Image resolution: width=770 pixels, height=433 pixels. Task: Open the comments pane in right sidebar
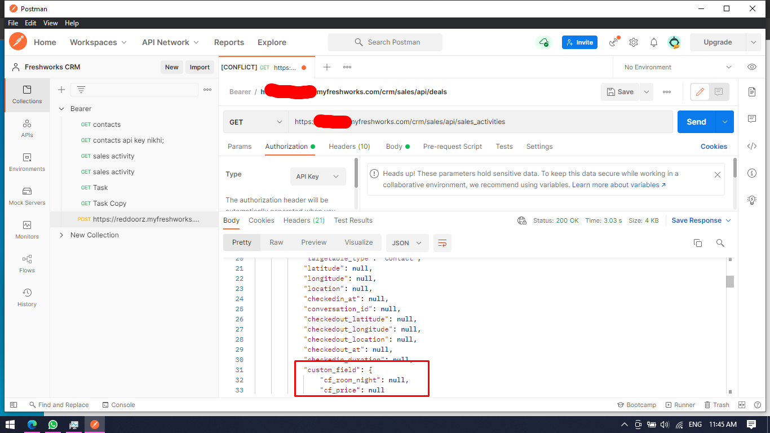[752, 119]
